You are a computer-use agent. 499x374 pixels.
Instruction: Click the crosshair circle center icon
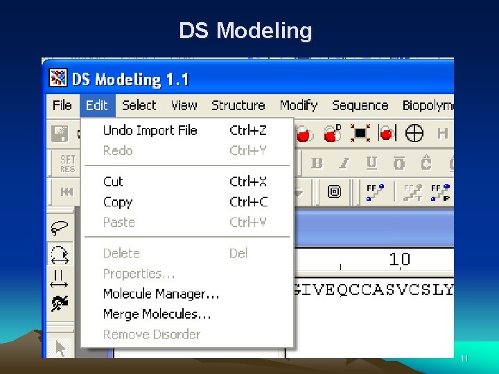click(414, 133)
